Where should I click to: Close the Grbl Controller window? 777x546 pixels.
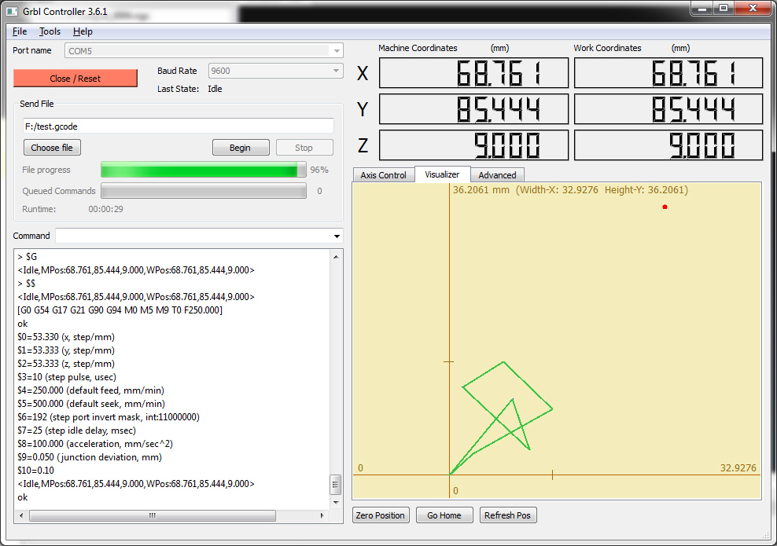pyautogui.click(x=753, y=8)
